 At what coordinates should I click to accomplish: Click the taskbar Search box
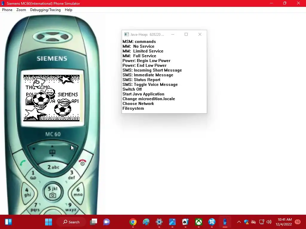tap(71, 222)
